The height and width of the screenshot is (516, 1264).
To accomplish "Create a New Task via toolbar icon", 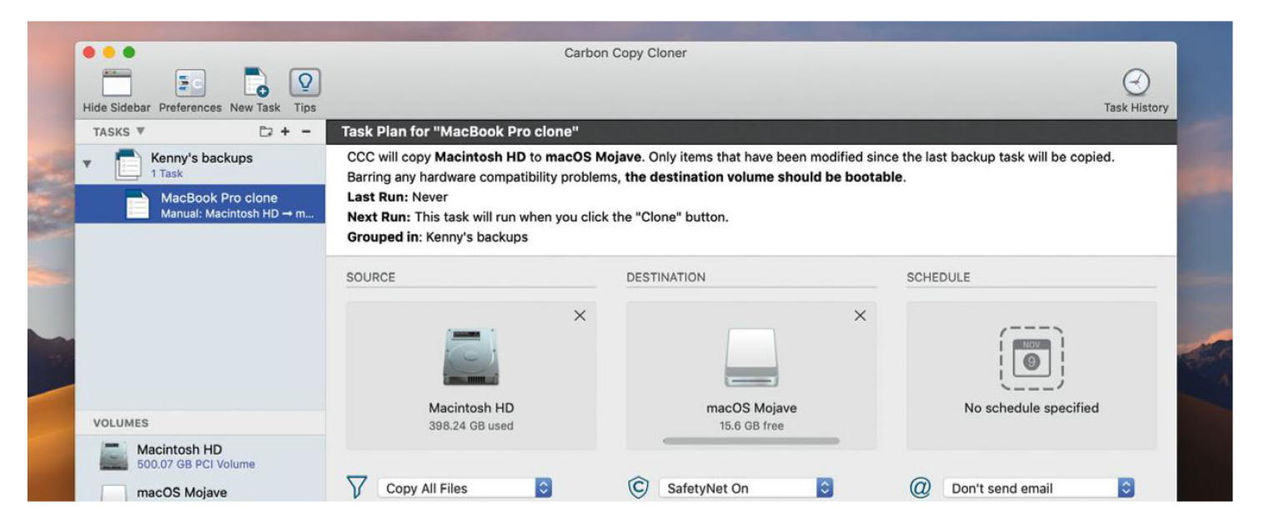I will coord(256,84).
